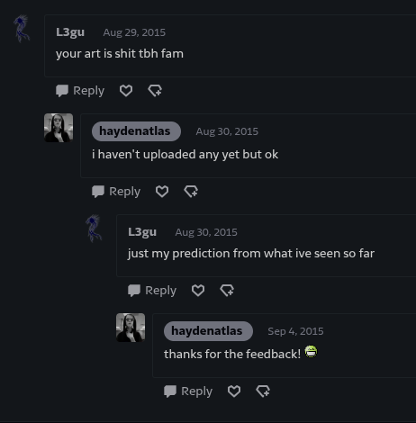Click badge icon on L3gu's Aug 29 comment
This screenshot has height=423, width=416.
pyautogui.click(x=155, y=91)
